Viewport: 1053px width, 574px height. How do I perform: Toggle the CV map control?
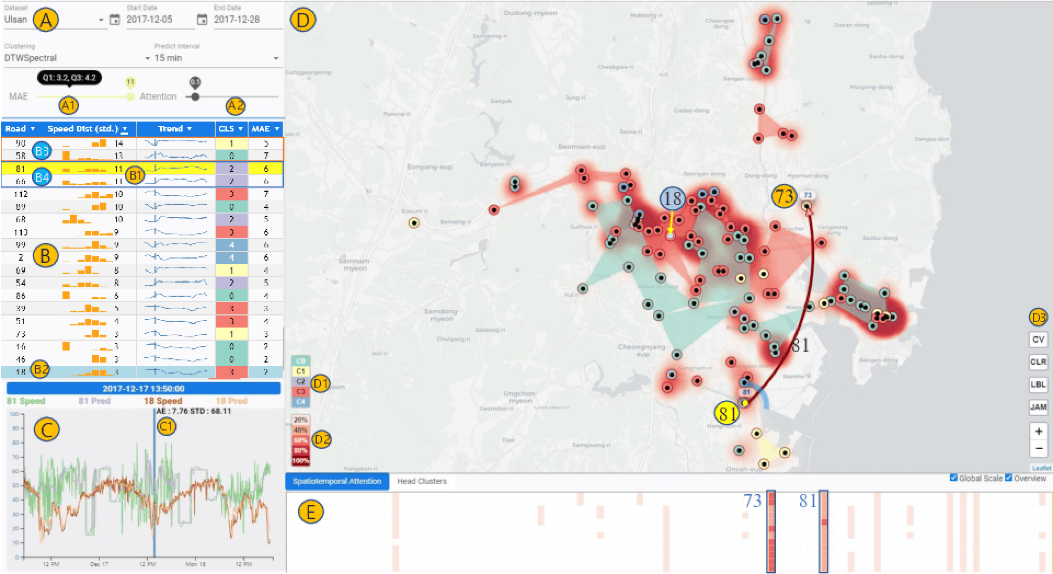[x=1038, y=339]
